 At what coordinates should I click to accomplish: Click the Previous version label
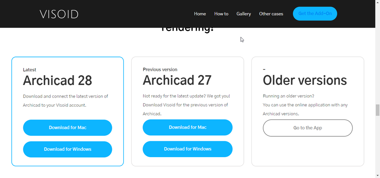[160, 69]
